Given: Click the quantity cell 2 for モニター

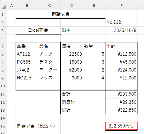Looking at the screenshot, I should click(94, 70).
